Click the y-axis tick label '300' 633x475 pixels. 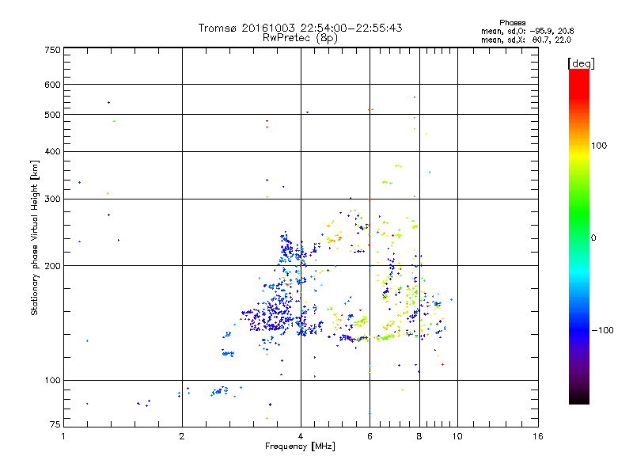[52, 199]
